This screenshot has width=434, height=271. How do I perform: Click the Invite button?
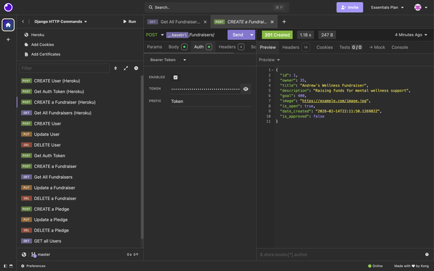tap(350, 7)
